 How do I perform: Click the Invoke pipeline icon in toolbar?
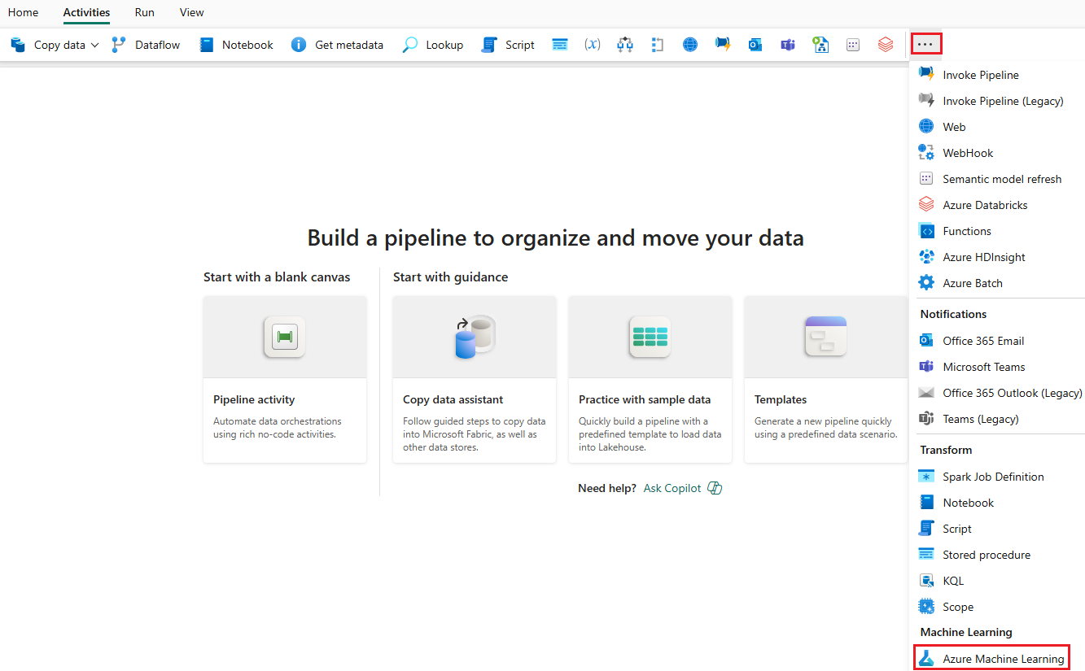click(x=723, y=45)
